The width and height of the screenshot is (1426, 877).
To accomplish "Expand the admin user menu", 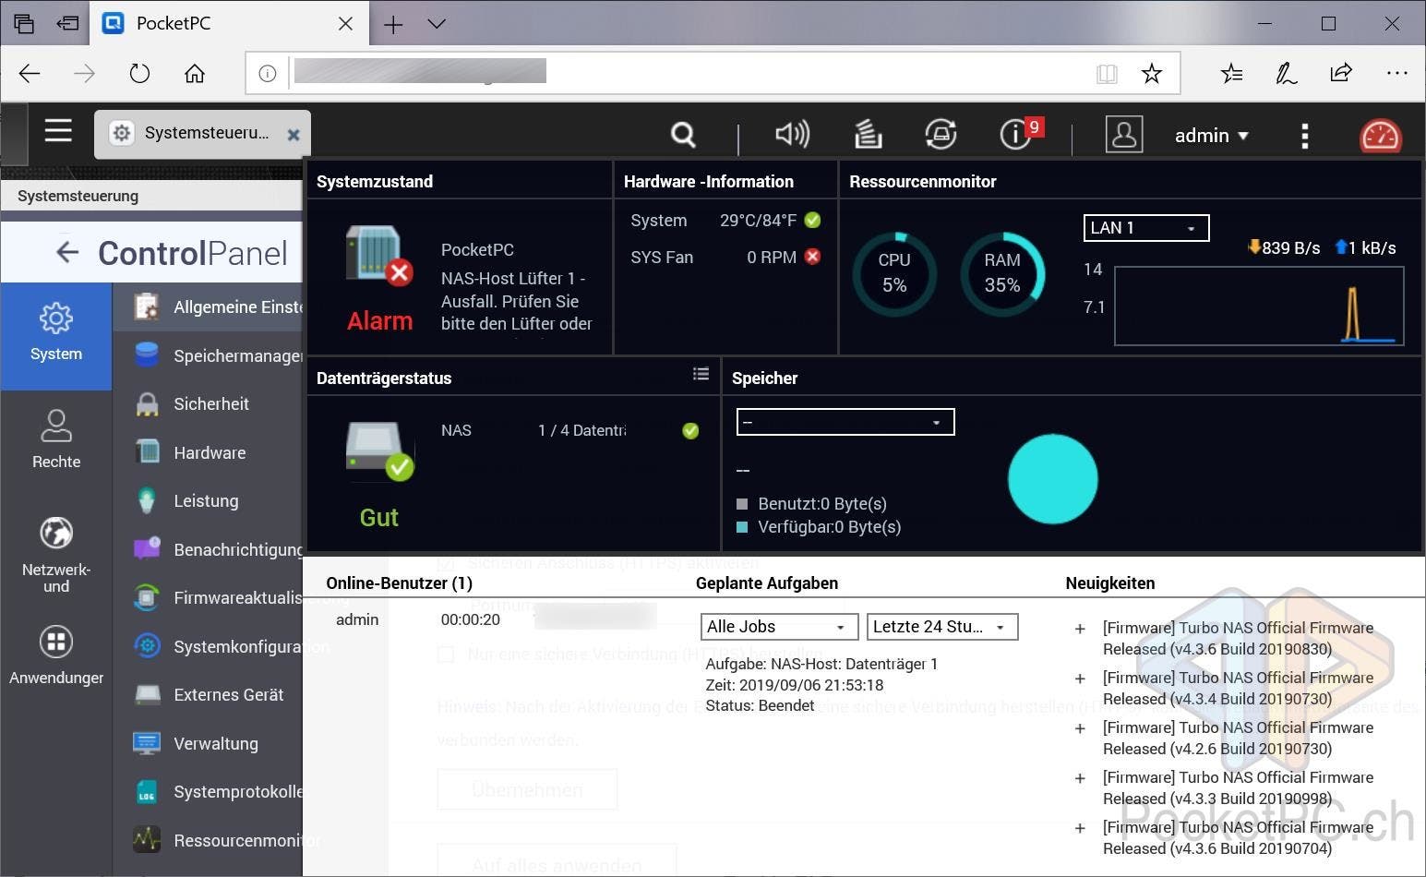I will [1211, 136].
